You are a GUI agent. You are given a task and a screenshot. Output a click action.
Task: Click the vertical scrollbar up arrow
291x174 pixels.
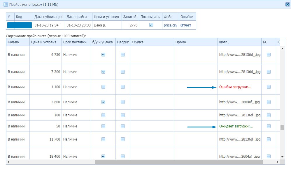click(282, 48)
